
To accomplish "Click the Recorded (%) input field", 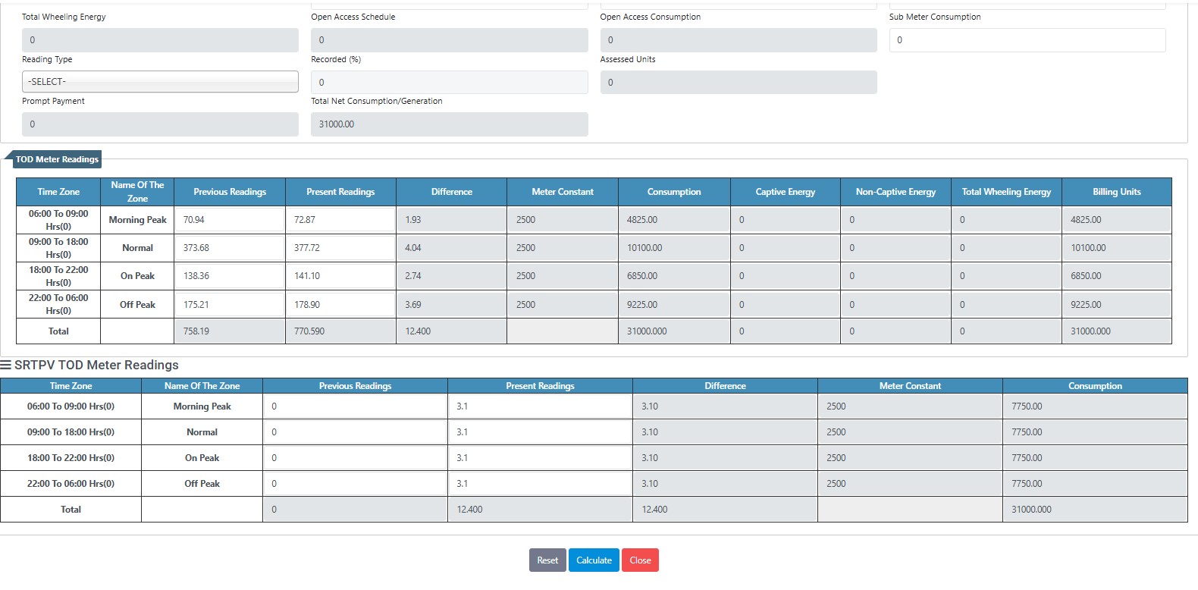I will click(449, 82).
